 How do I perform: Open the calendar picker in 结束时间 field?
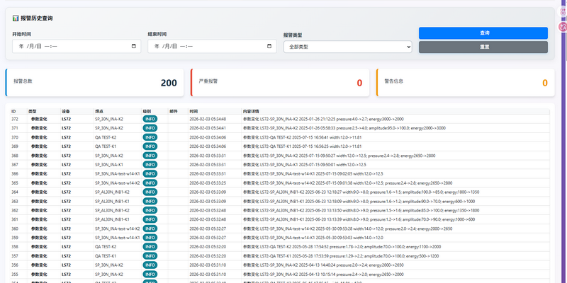tap(269, 46)
